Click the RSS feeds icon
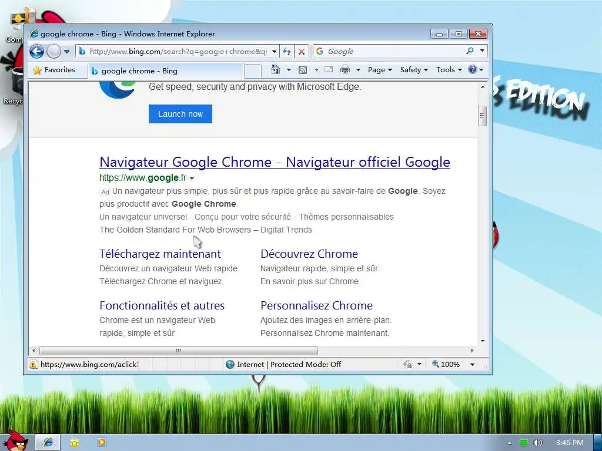Screen dimensions: 602x451 [x=303, y=70]
